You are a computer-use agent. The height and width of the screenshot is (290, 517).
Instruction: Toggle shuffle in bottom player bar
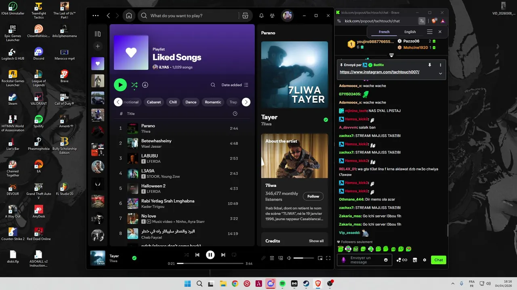[186, 255]
